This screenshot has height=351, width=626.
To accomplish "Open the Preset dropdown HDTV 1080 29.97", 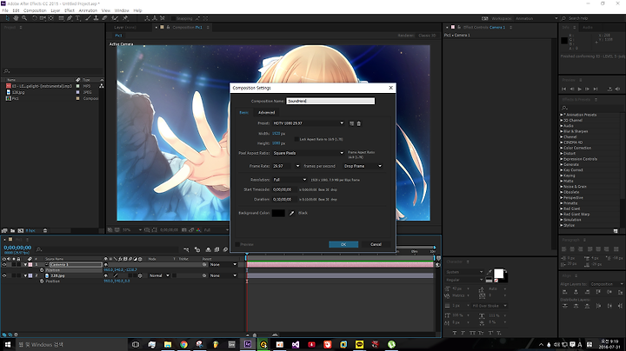I will click(x=308, y=123).
